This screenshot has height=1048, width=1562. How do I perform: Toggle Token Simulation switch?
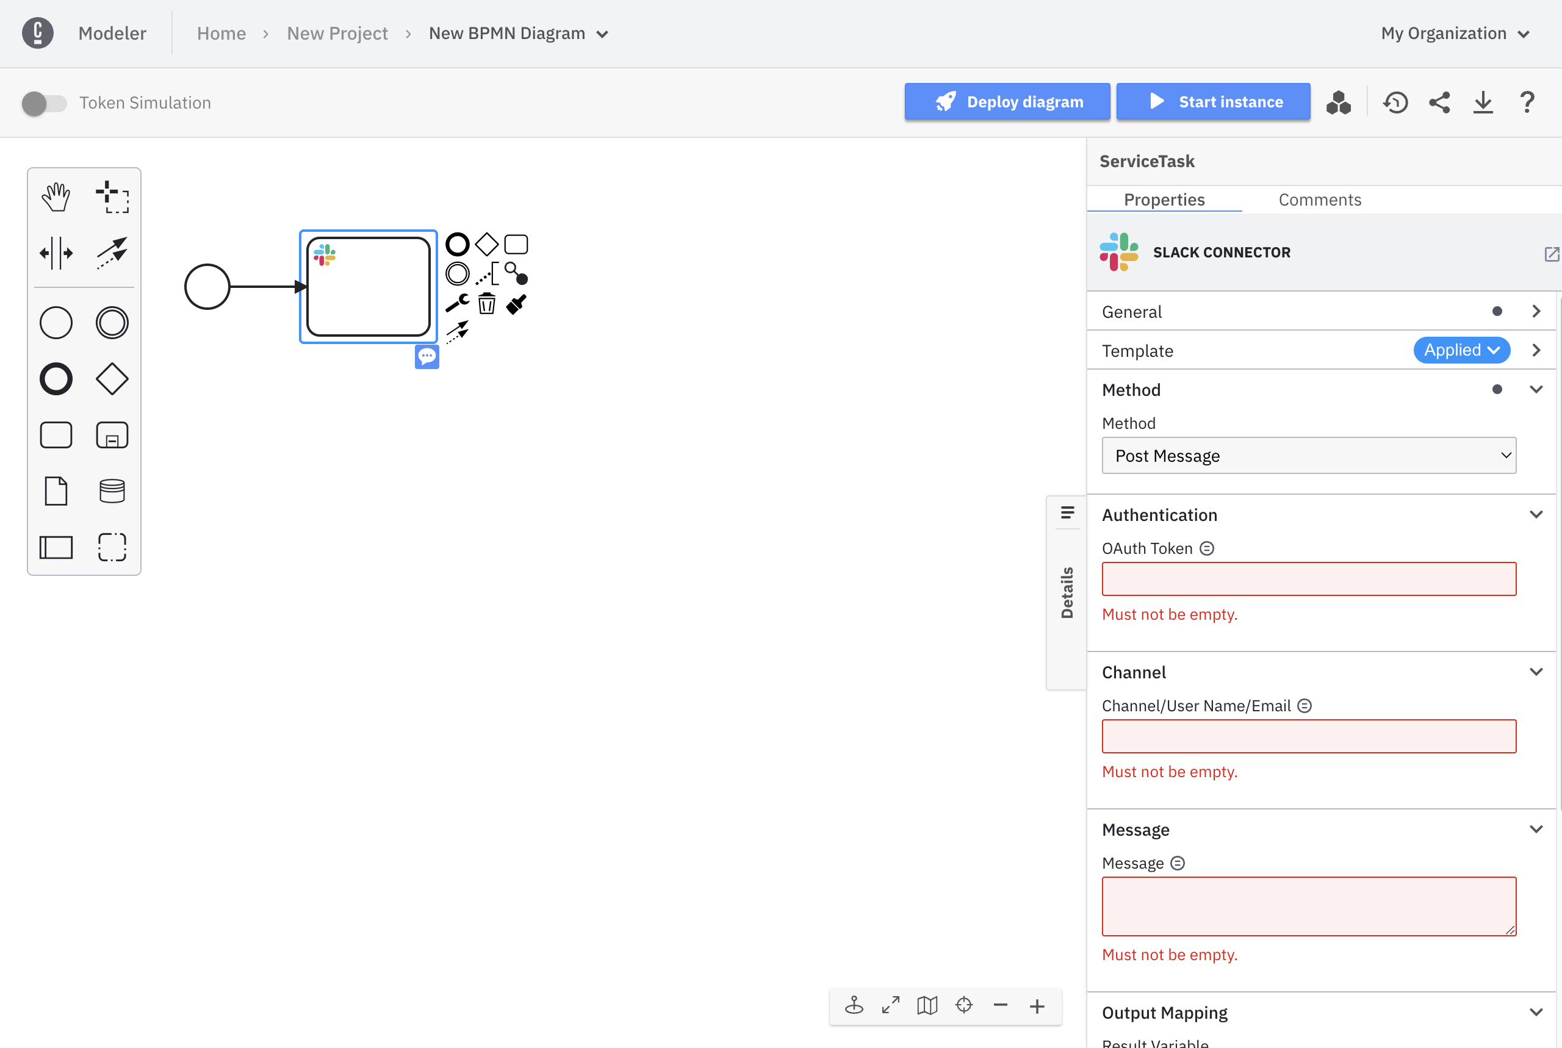pyautogui.click(x=44, y=103)
